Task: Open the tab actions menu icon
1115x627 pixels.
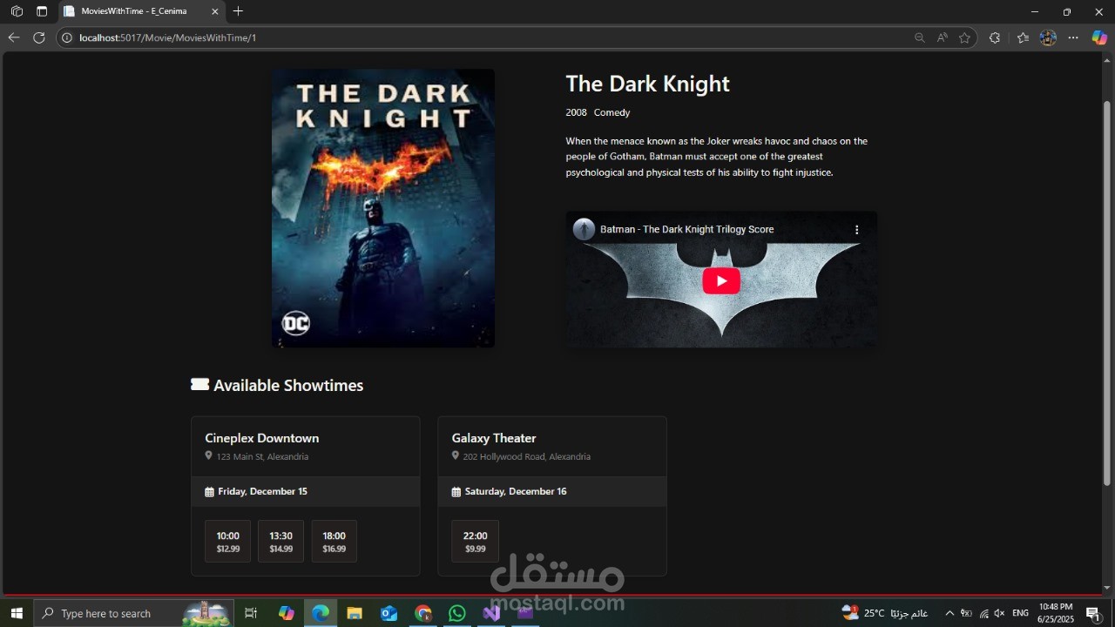Action: tap(42, 11)
